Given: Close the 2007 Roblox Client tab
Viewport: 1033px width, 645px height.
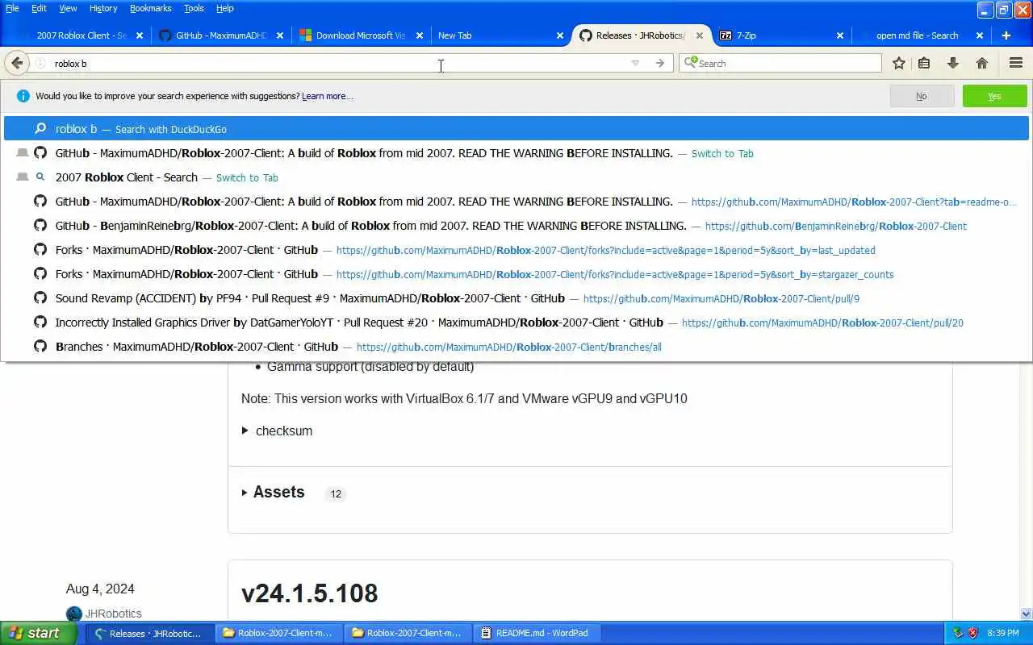Looking at the screenshot, I should [x=140, y=35].
